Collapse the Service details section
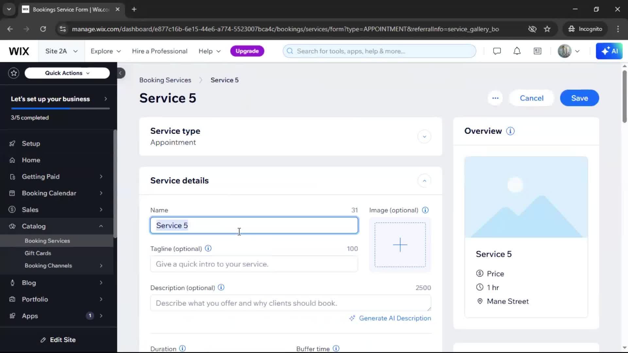 [424, 181]
